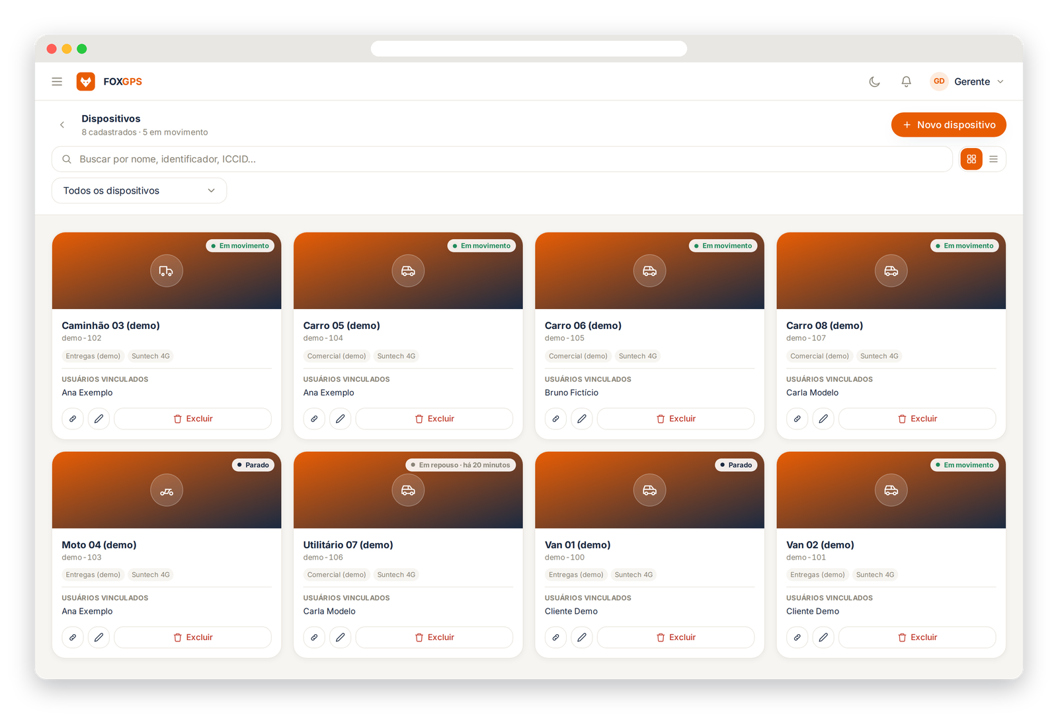Click the Novo dispositivo button
Screen dimensions: 1058x722
(x=948, y=125)
